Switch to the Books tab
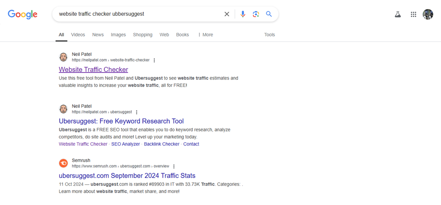Viewport: 441px width, 205px height. pyautogui.click(x=183, y=35)
